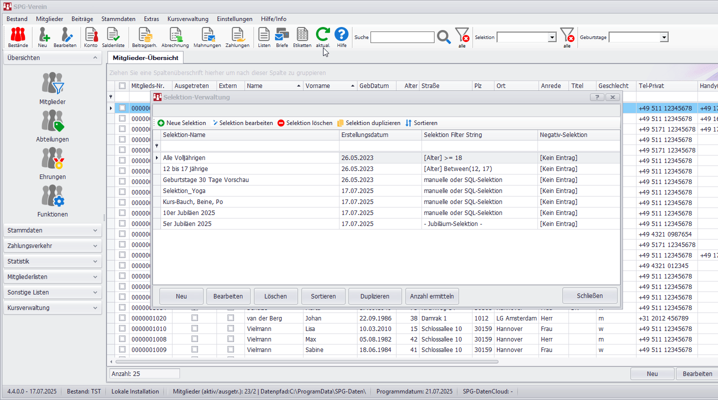
Task: Toggle the Extern checkbox for Lisa Vielmann
Action: click(230, 328)
